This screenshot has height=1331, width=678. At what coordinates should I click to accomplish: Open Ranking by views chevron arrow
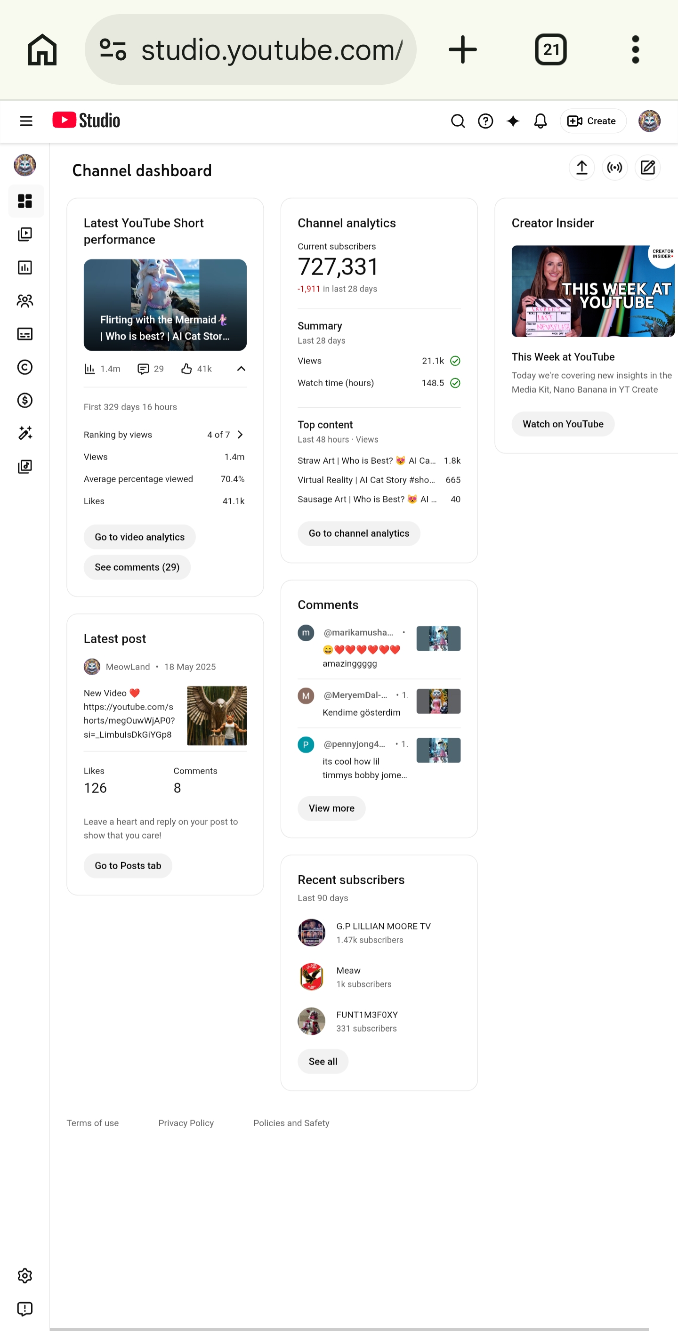click(240, 435)
